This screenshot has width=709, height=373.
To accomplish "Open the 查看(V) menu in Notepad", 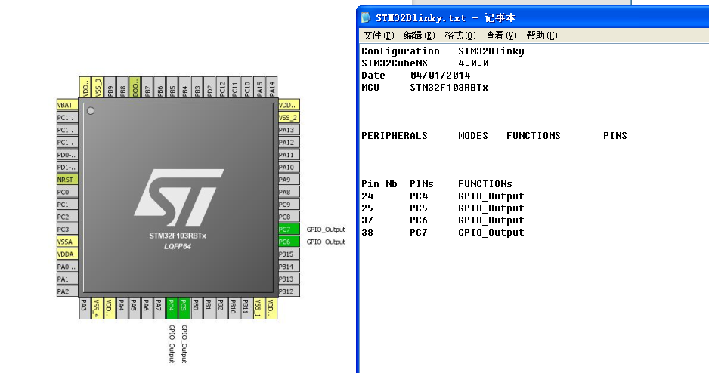I will 500,35.
